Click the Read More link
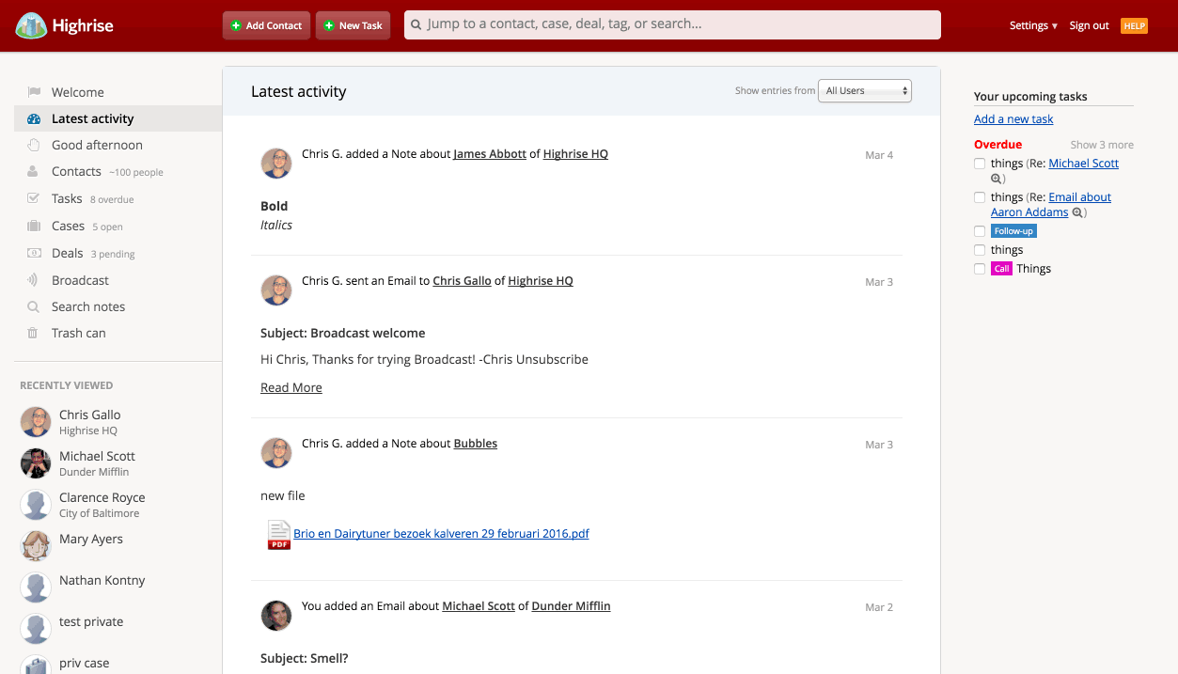Viewport: 1178px width, 674px height. (291, 388)
